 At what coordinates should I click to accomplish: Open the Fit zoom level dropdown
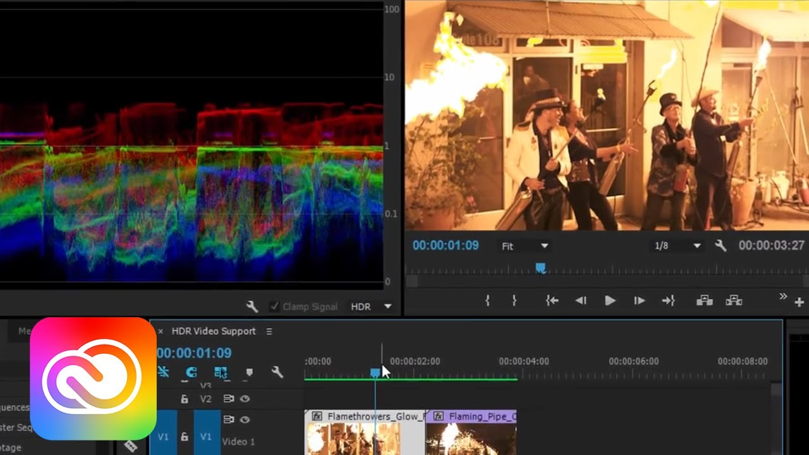coord(525,246)
